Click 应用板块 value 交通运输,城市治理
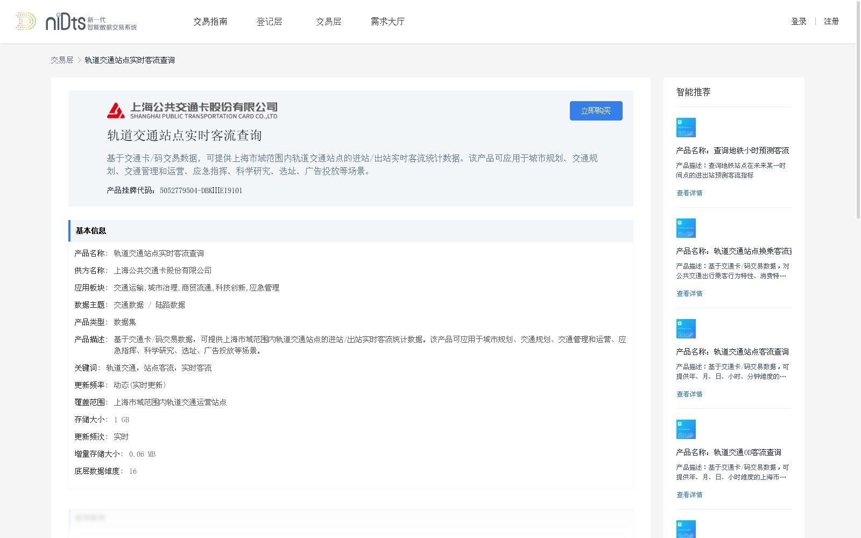This screenshot has width=861, height=538. tap(196, 288)
